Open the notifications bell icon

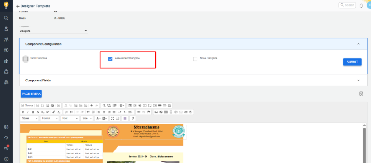tap(361, 5)
